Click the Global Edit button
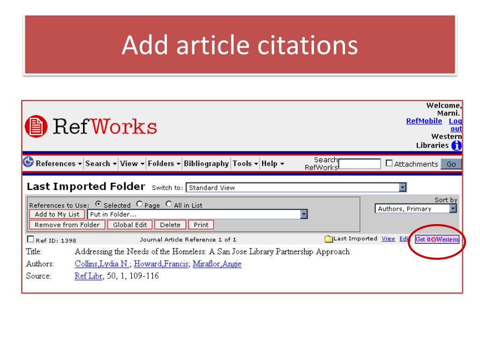The height and width of the screenshot is (360, 480). [x=130, y=225]
